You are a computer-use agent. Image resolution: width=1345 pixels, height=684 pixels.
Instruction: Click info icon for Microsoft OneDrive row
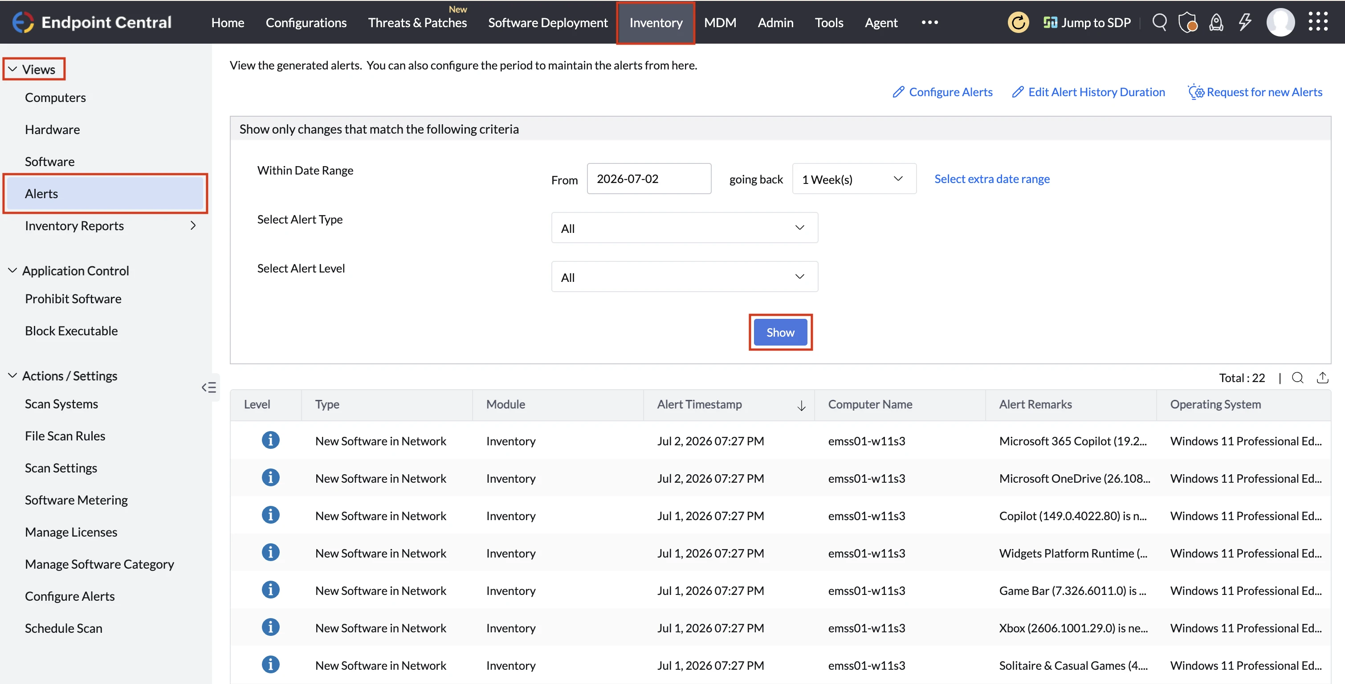[270, 478]
